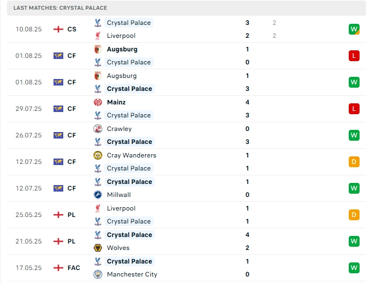Select the FAC competition label on 17.05.25
The image size is (372, 283).
coord(74,268)
